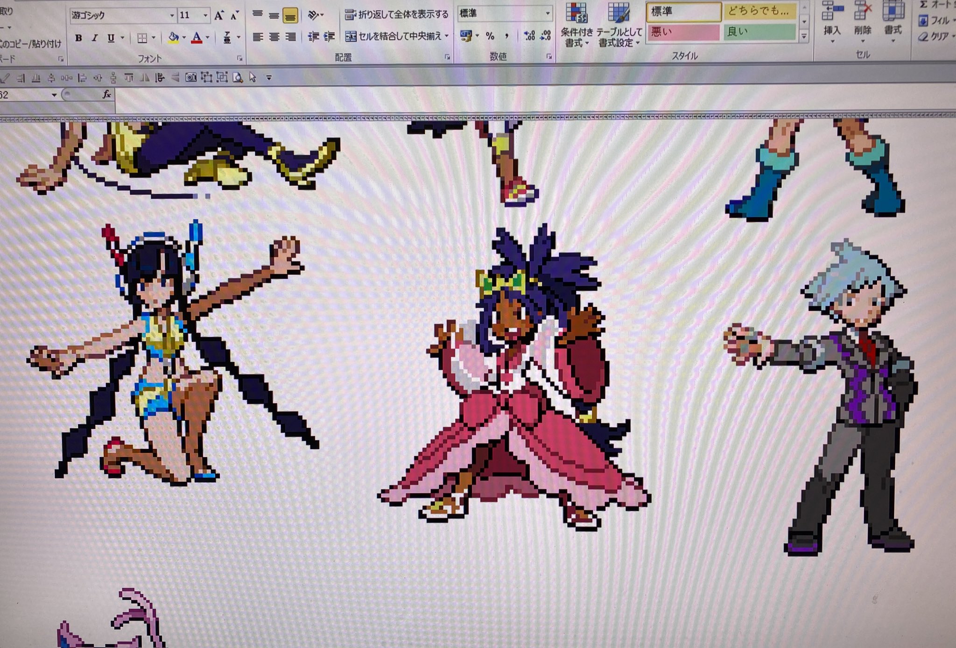Screen dimensions: 956x648
Task: Click the distribute horizontally icon
Action: (x=66, y=78)
